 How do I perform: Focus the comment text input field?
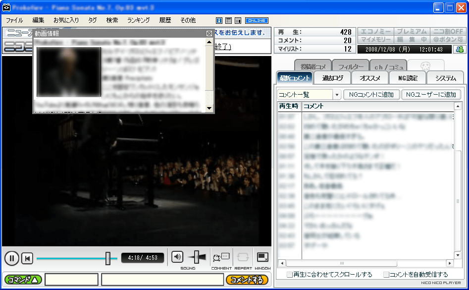tap(162, 280)
